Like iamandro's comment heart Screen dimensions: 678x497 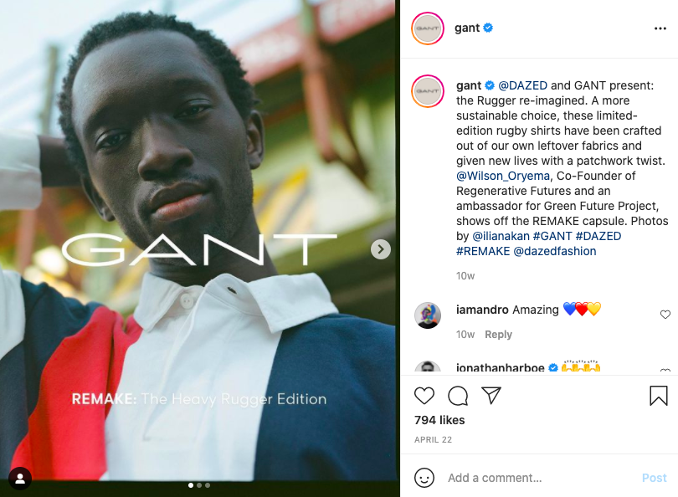(x=665, y=315)
